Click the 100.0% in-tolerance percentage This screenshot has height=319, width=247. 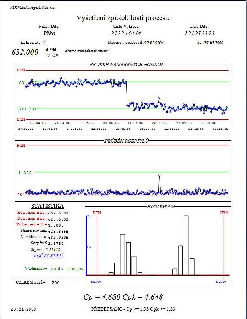(75, 269)
